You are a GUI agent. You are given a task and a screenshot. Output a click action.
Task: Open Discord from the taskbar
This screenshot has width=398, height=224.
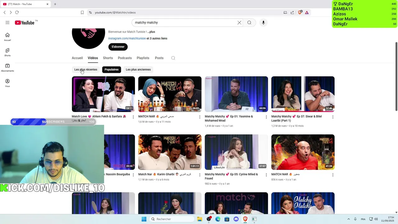pyautogui.click(x=236, y=219)
